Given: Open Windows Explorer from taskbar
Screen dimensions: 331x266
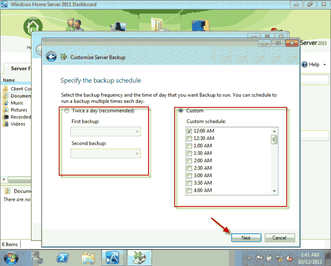Looking at the screenshot, I should [88, 258].
